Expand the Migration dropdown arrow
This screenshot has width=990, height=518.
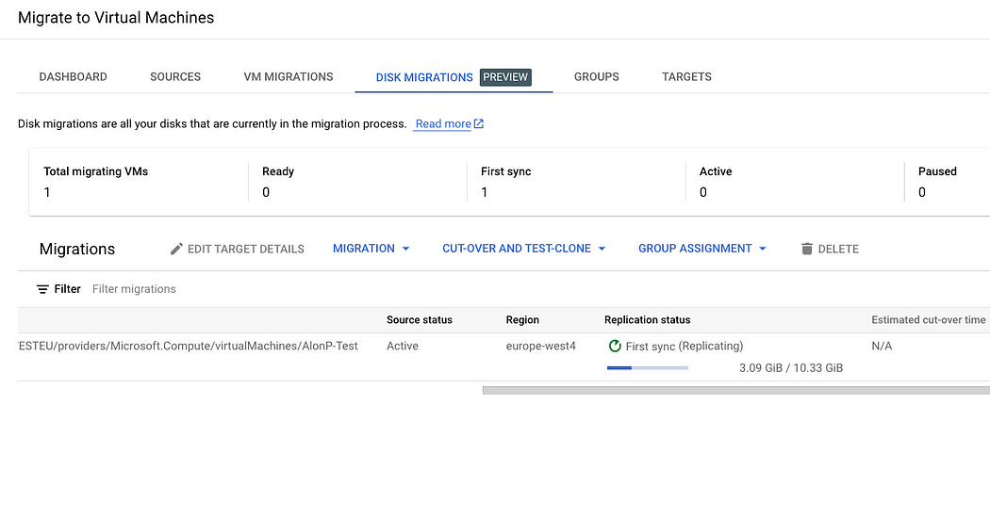pyautogui.click(x=406, y=249)
